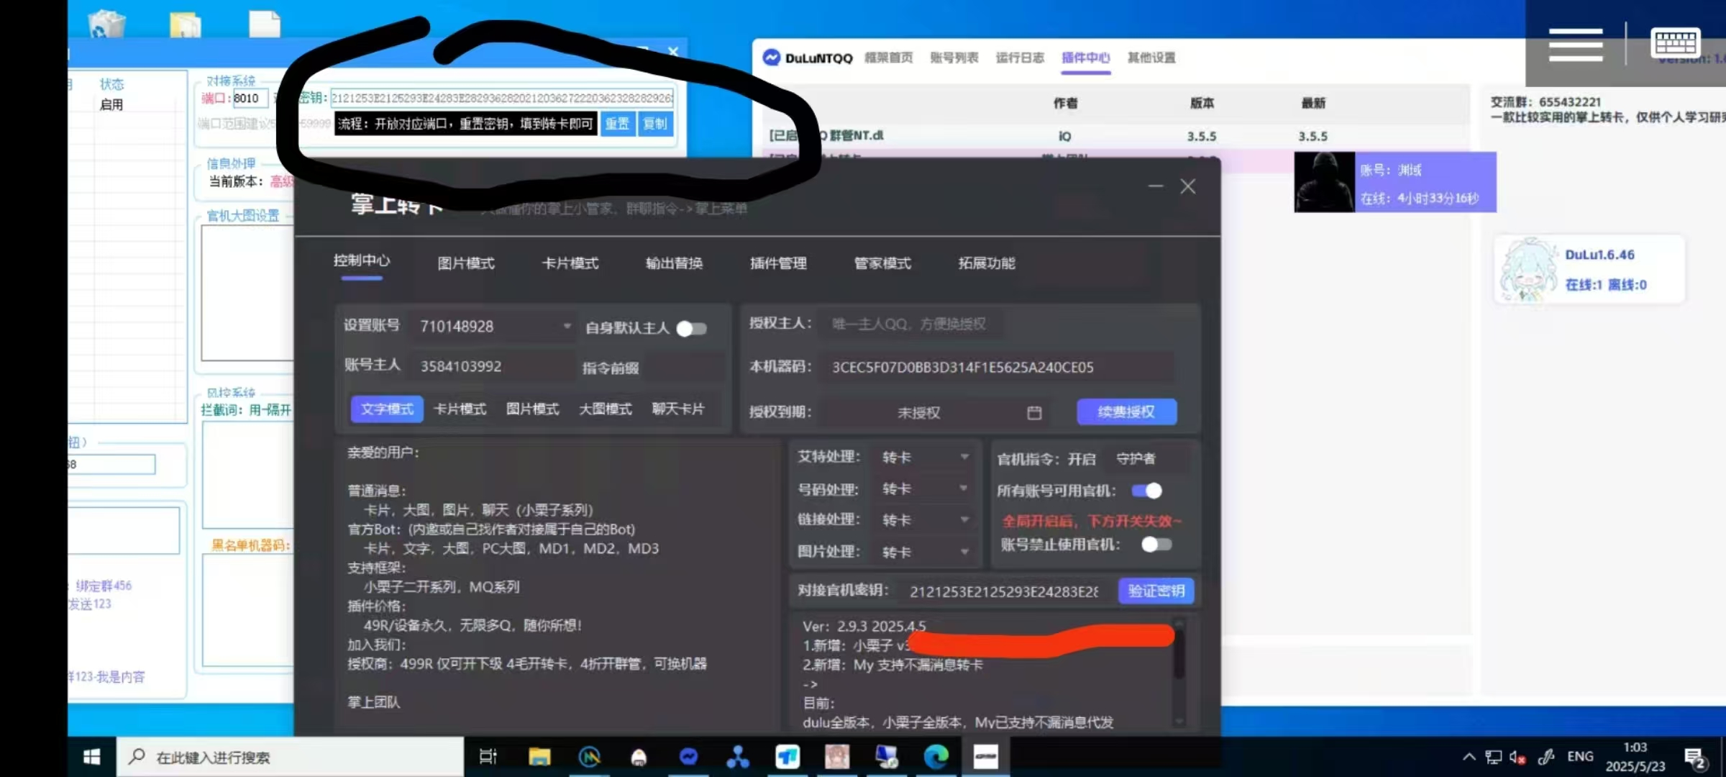Launch Microsoft Edge from the taskbar

click(936, 756)
